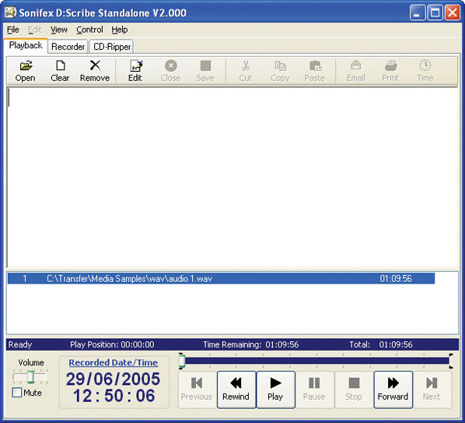Click the Total duration status readout
This screenshot has height=423, width=465.
(x=381, y=344)
